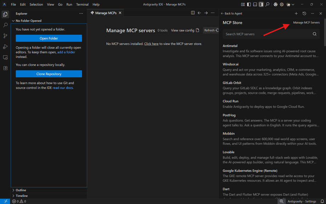Open the Search view in activity bar
This screenshot has height=204, width=326.
[5, 25]
